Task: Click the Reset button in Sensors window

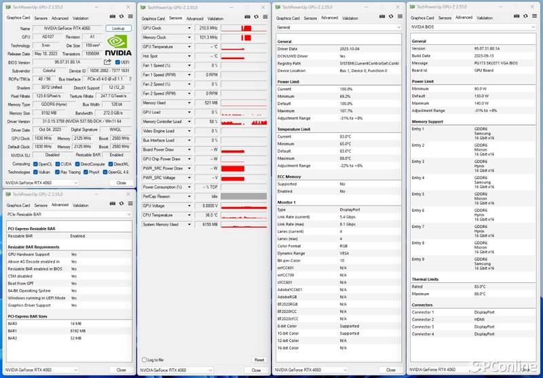Action: pyautogui.click(x=259, y=360)
